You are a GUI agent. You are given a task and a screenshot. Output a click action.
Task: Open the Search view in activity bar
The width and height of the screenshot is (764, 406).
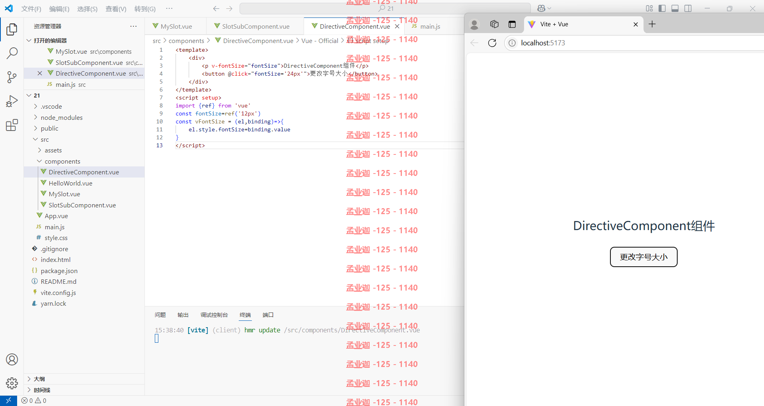coord(12,53)
